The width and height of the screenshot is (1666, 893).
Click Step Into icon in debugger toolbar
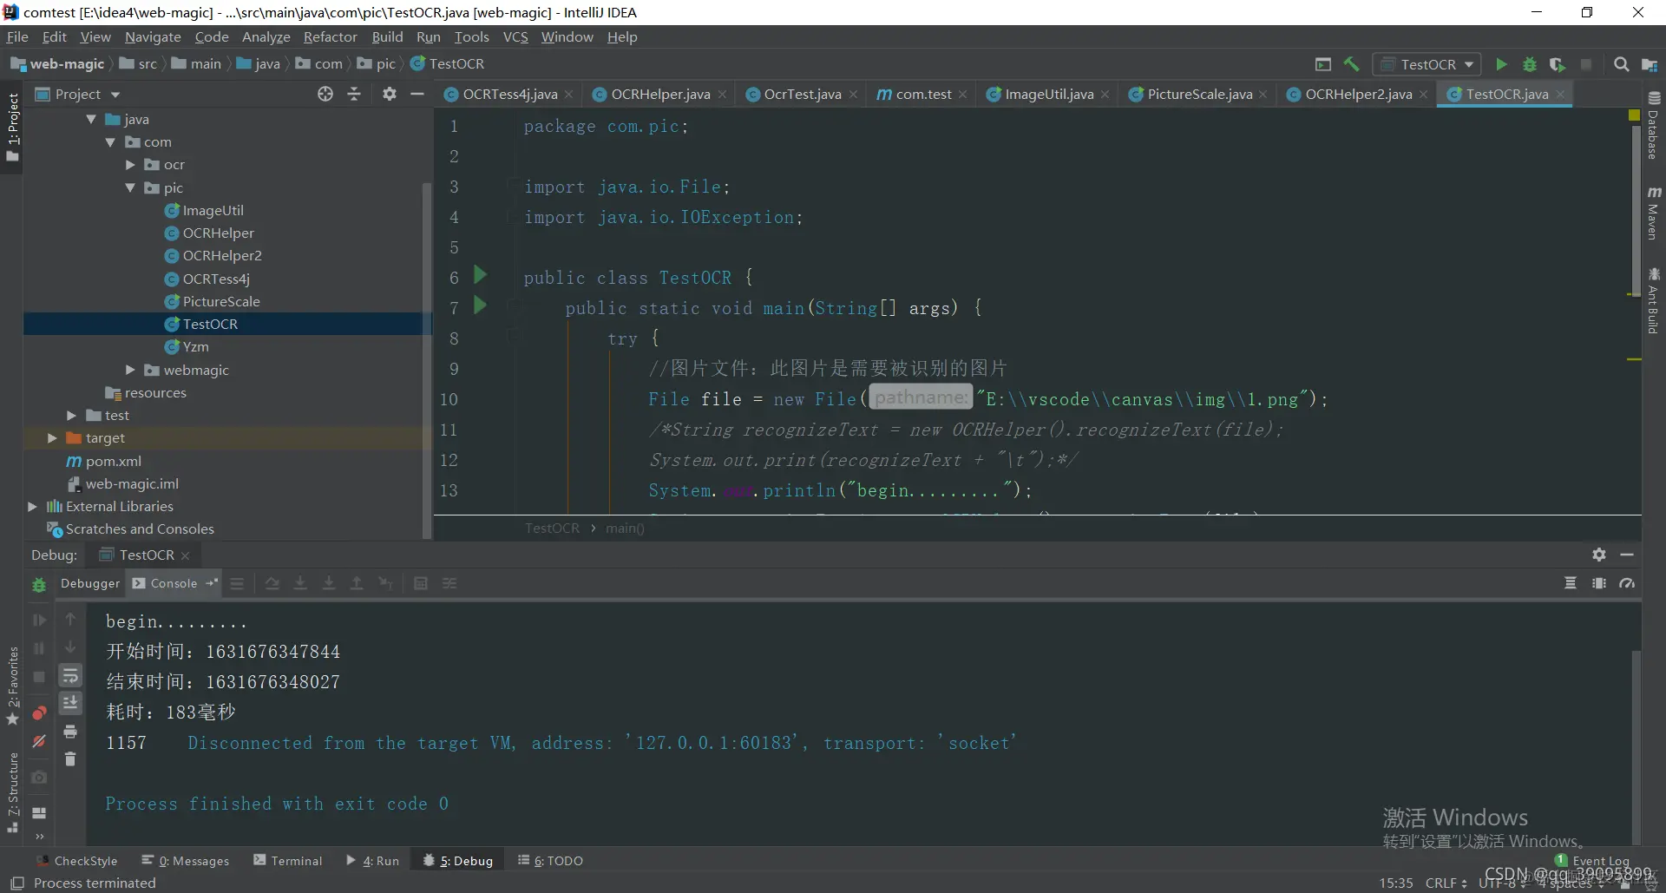point(300,583)
